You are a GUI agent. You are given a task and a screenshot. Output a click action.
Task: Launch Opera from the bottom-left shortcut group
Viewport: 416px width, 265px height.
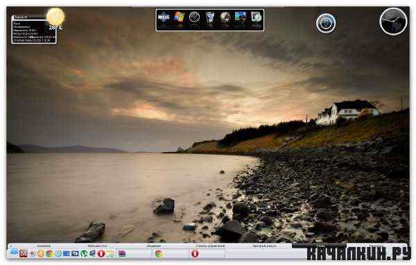point(101,254)
